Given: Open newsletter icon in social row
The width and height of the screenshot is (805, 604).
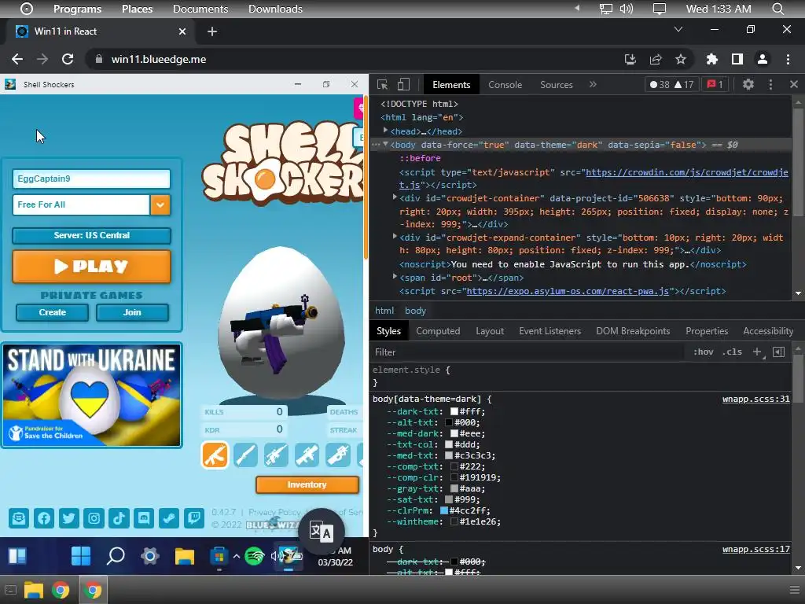Looking at the screenshot, I should pyautogui.click(x=19, y=518).
